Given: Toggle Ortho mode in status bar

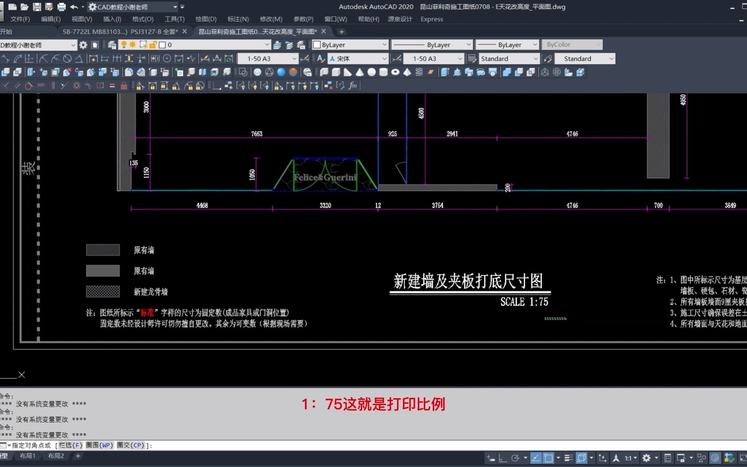Looking at the screenshot, I should coord(503,458).
